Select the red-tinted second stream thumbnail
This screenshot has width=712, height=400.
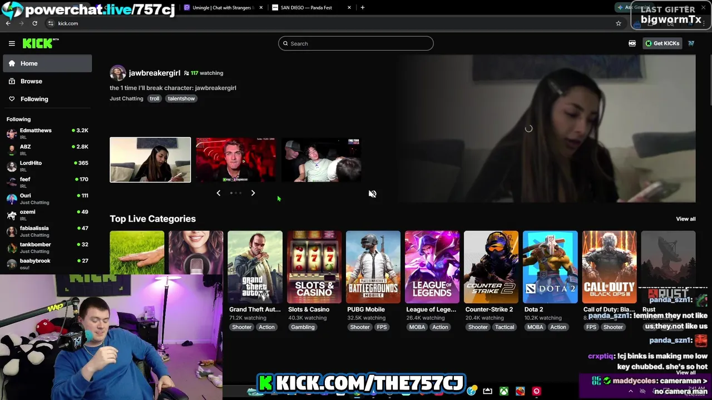point(236,159)
